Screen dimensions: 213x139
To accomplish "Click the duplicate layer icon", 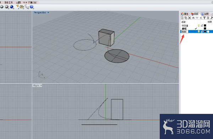I will click(186, 18).
